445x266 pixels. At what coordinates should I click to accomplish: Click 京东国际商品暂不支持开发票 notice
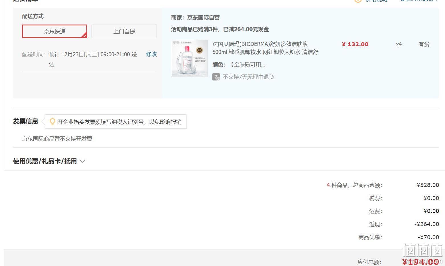[x=57, y=139]
